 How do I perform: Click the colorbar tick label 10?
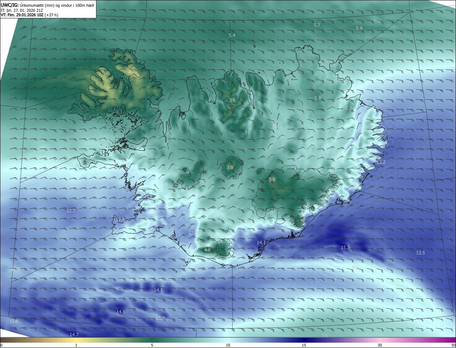pos(228,346)
